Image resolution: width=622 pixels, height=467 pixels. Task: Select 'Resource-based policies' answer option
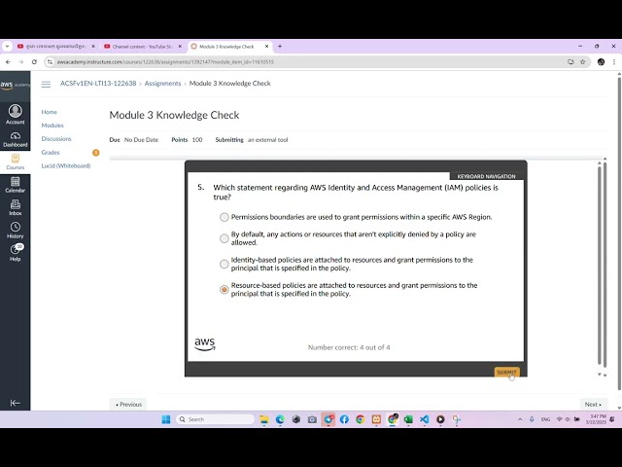point(225,290)
